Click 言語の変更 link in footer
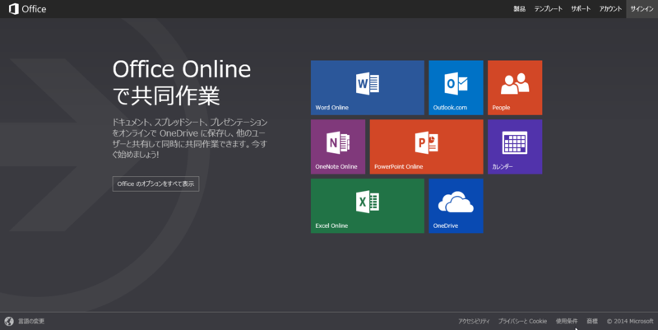 tap(31, 321)
